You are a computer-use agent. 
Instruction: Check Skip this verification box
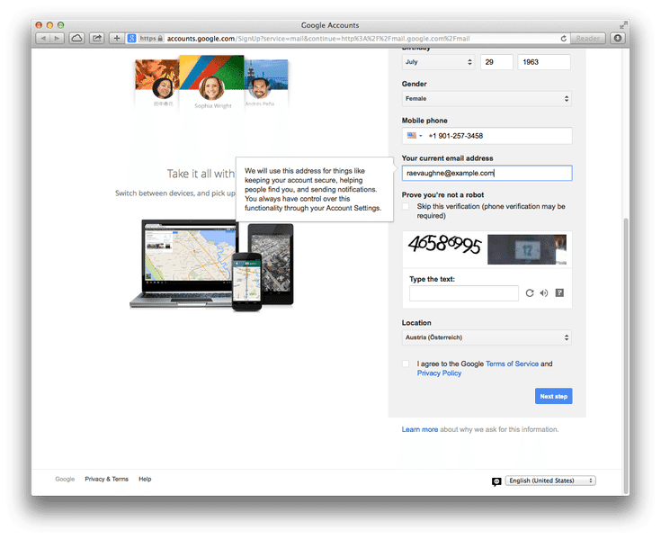406,207
